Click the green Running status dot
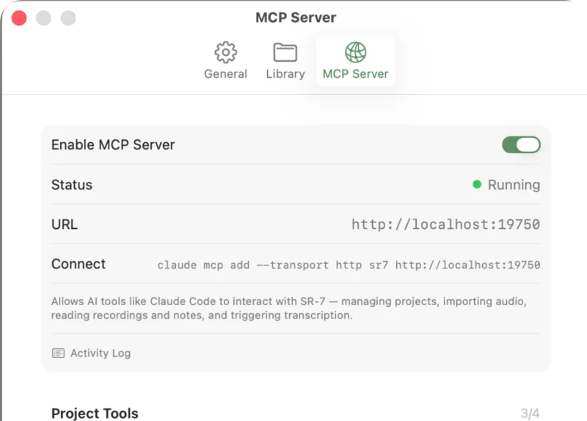This screenshot has height=421, width=587. 477,185
